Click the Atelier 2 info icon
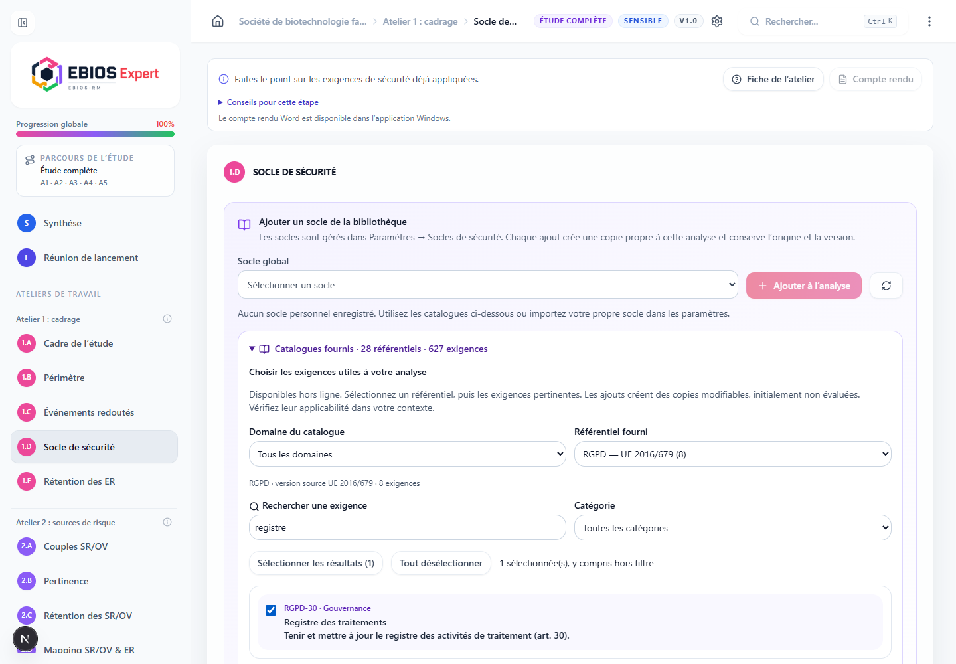The image size is (956, 664). click(167, 522)
